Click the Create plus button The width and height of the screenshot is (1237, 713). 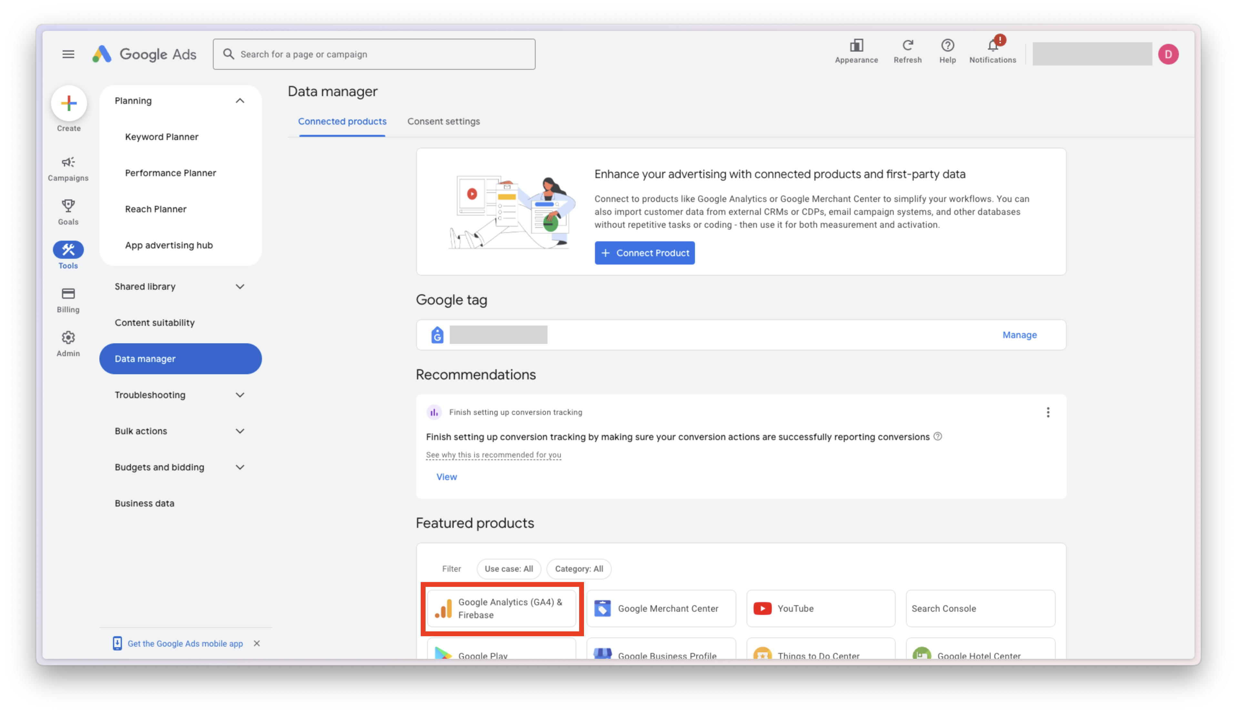[69, 103]
